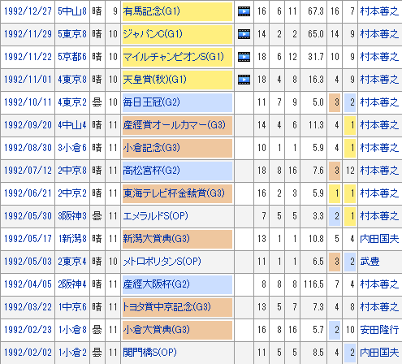Open the date link 1992/05/17
The image size is (402, 364).
click(x=28, y=239)
